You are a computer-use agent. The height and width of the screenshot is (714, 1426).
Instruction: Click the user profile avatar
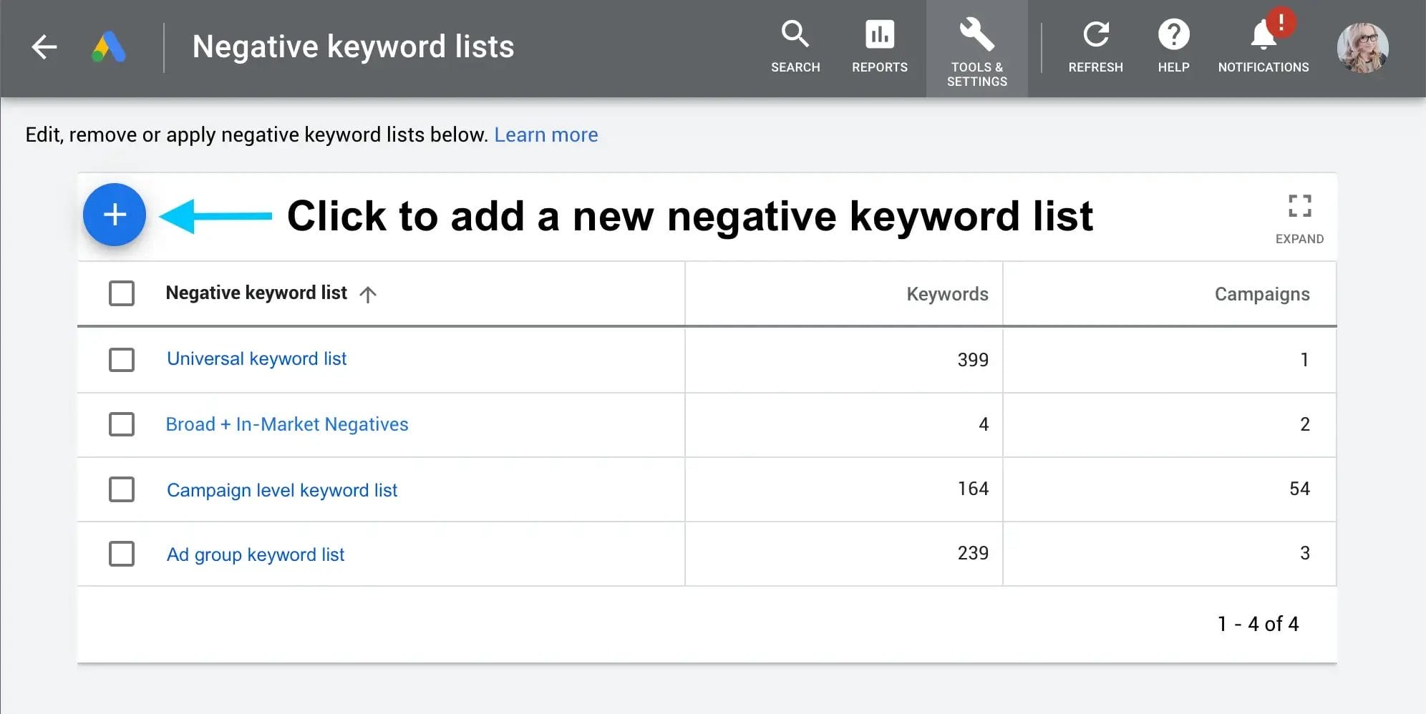[x=1362, y=48]
